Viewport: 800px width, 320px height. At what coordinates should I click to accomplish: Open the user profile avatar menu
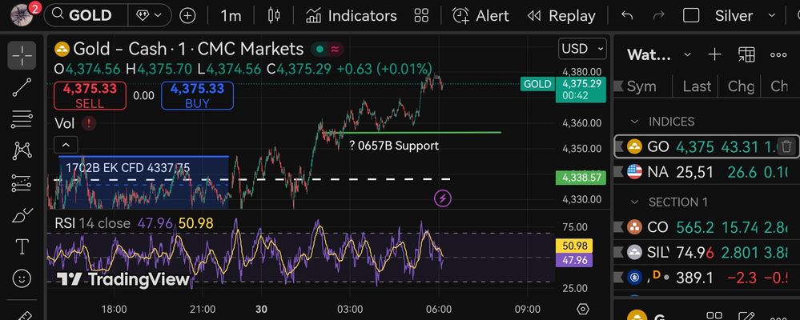point(22,15)
